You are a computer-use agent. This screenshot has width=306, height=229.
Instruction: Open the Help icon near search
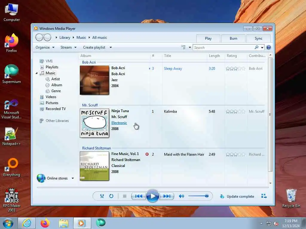[269, 47]
